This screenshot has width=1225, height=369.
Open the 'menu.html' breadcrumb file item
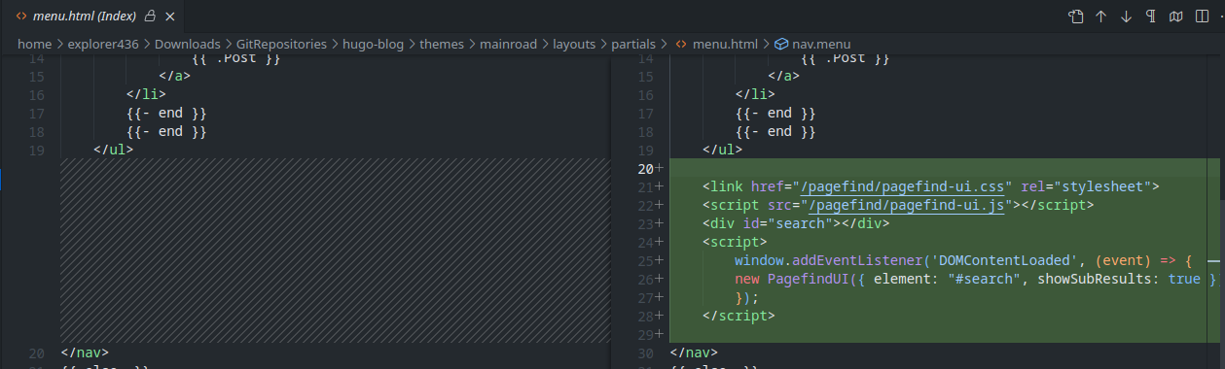coord(725,44)
